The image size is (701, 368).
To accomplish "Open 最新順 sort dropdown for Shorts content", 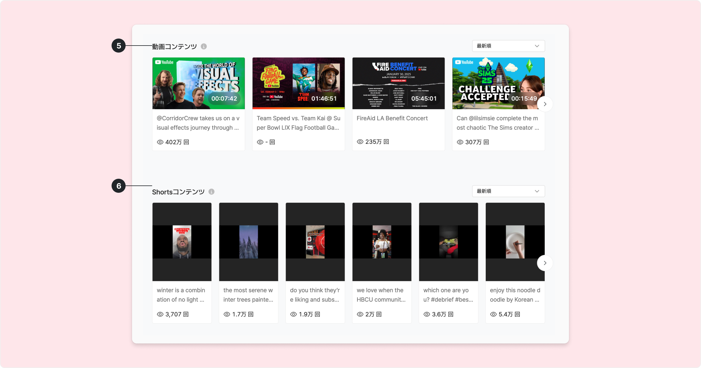I will coord(508,191).
